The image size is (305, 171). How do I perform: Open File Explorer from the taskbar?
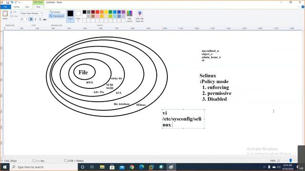(x=102, y=167)
